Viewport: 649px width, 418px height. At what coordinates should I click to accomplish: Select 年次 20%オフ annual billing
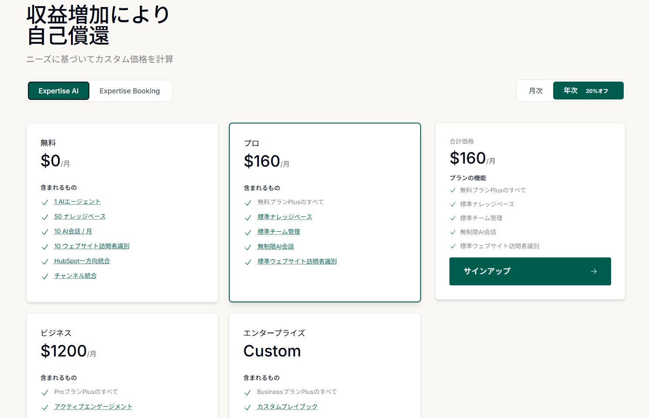tap(588, 91)
